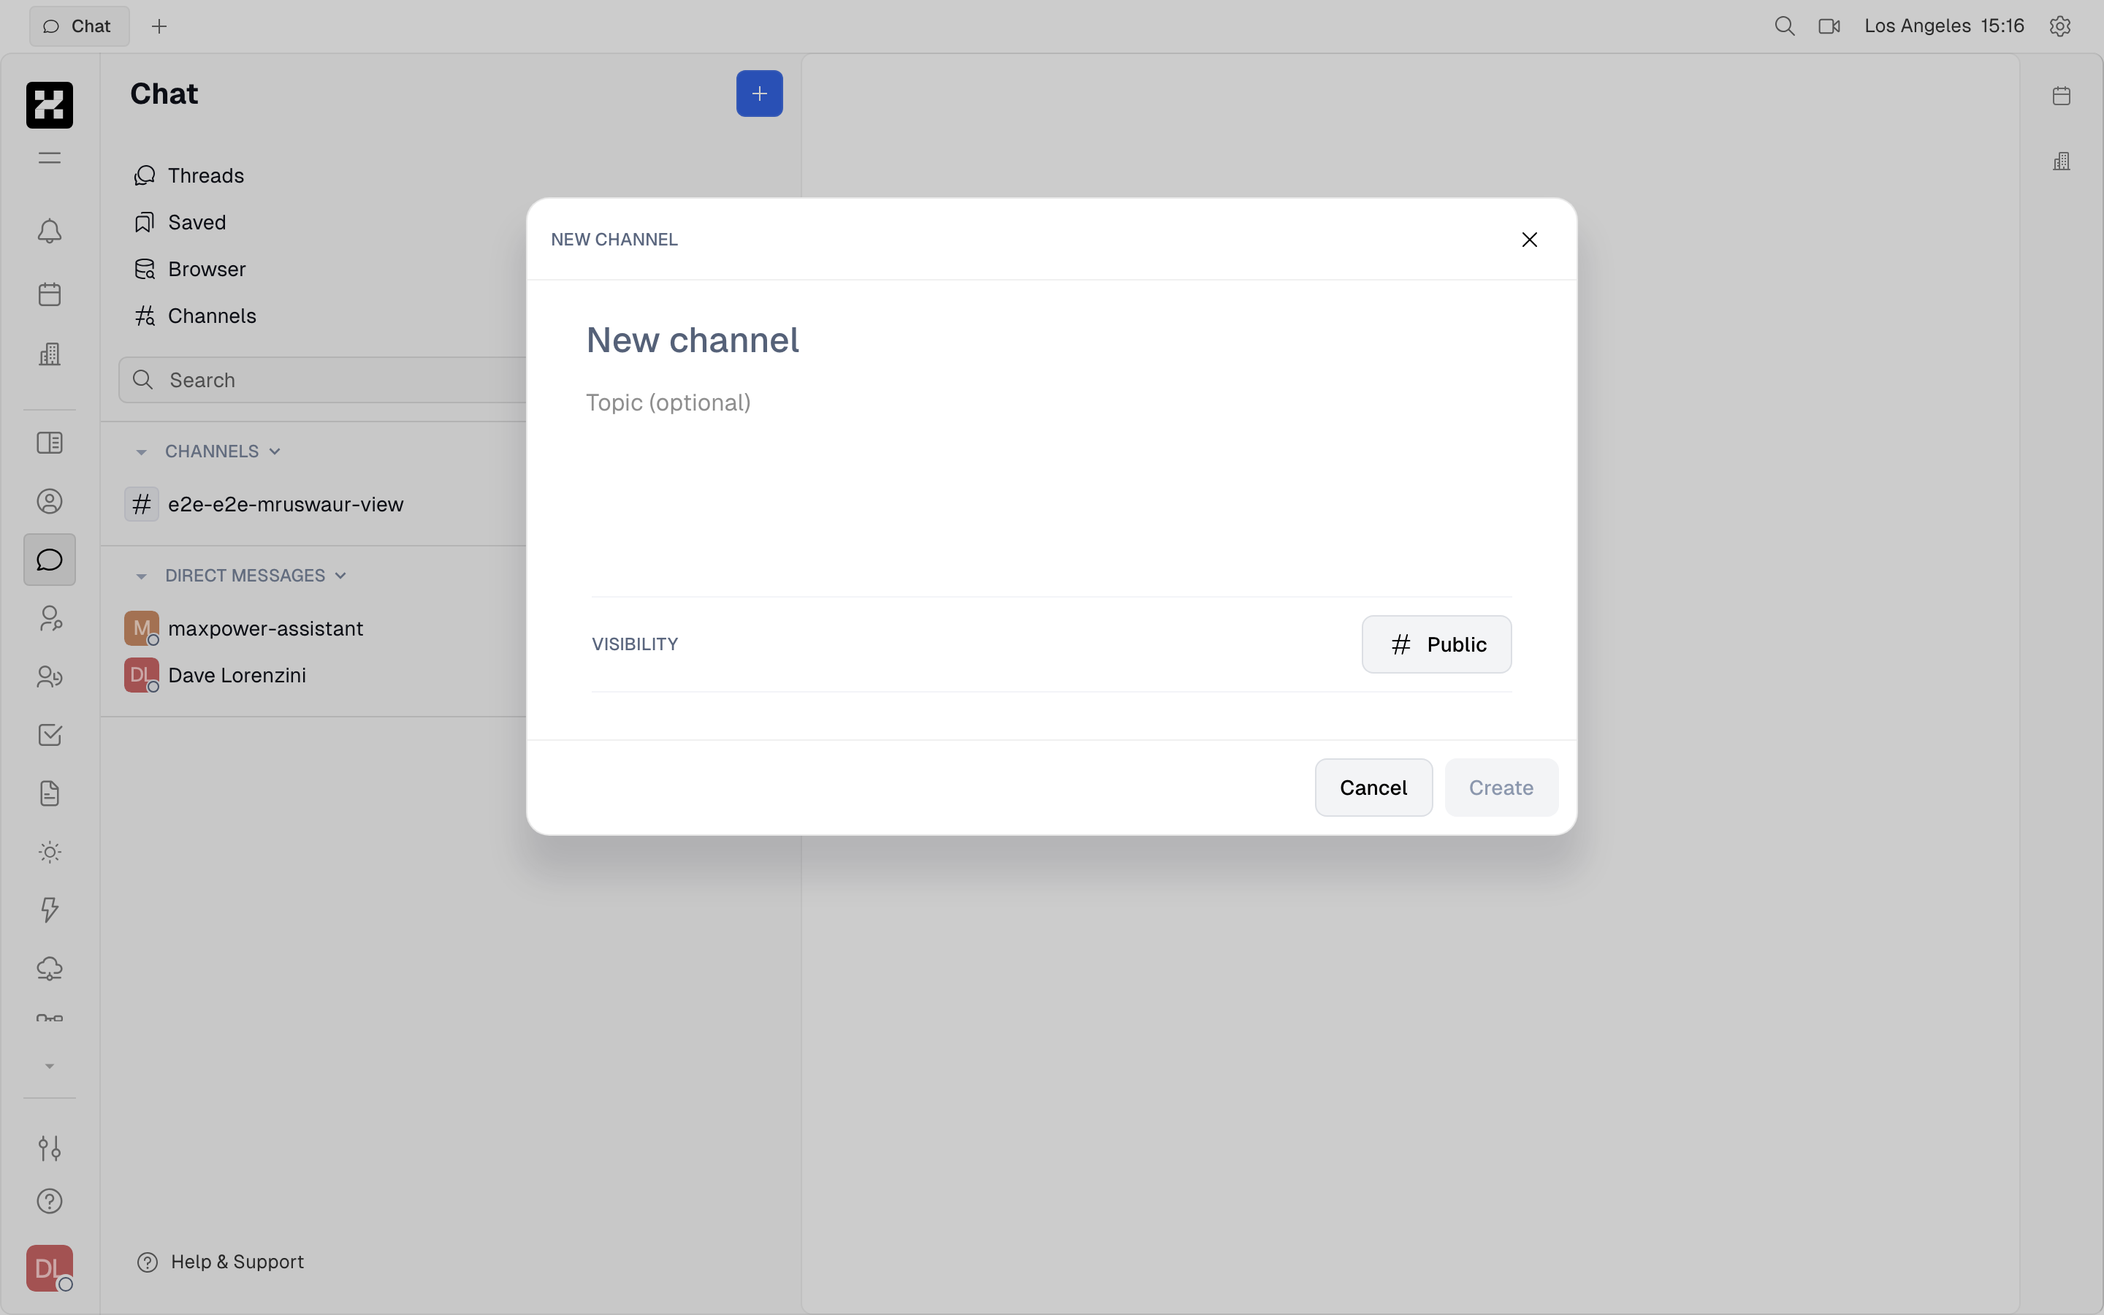Open DIRECT MESSAGES header dropdown chevron
Viewport: 2104px width, 1315px height.
point(341,576)
